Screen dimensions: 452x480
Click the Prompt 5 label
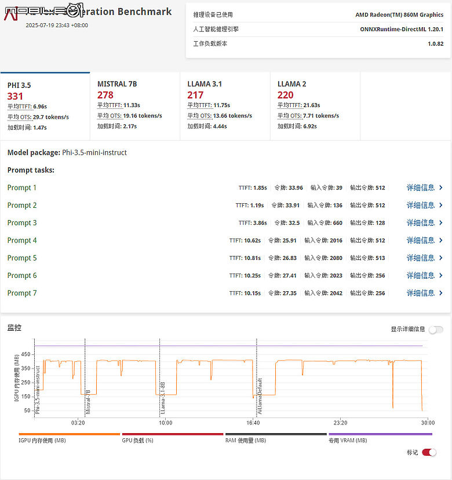point(22,258)
